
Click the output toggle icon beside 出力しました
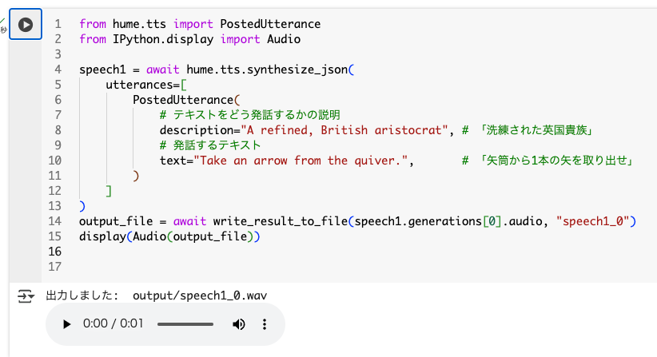point(26,296)
